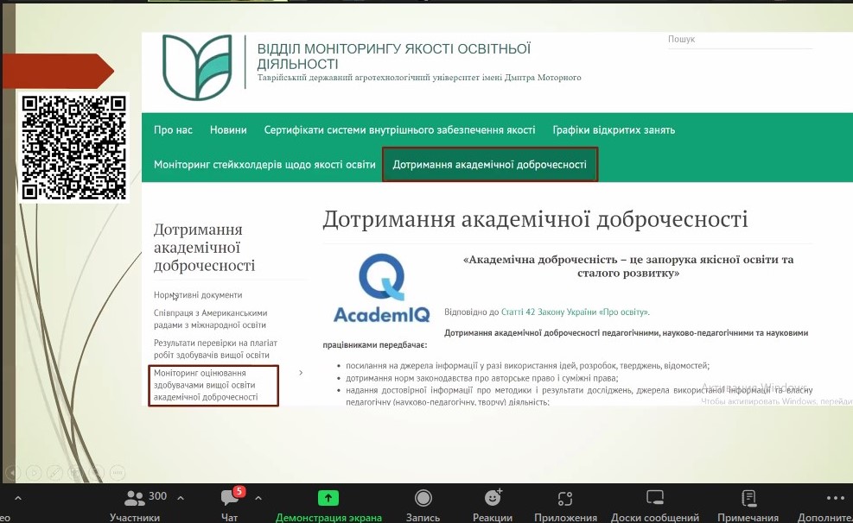Start recording with the Запись button
Image resolution: width=853 pixels, height=523 pixels.
coord(423,506)
